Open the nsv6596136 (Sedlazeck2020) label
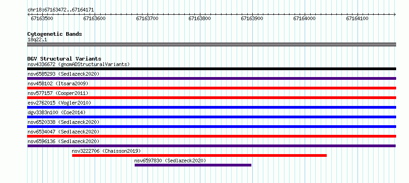Viewport: 409px width, 183px height. [63, 141]
